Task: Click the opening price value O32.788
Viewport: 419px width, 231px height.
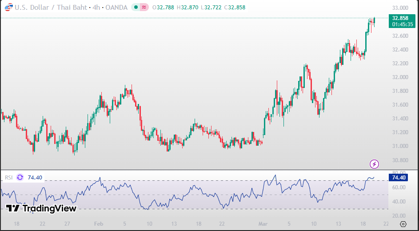Action: 163,8
